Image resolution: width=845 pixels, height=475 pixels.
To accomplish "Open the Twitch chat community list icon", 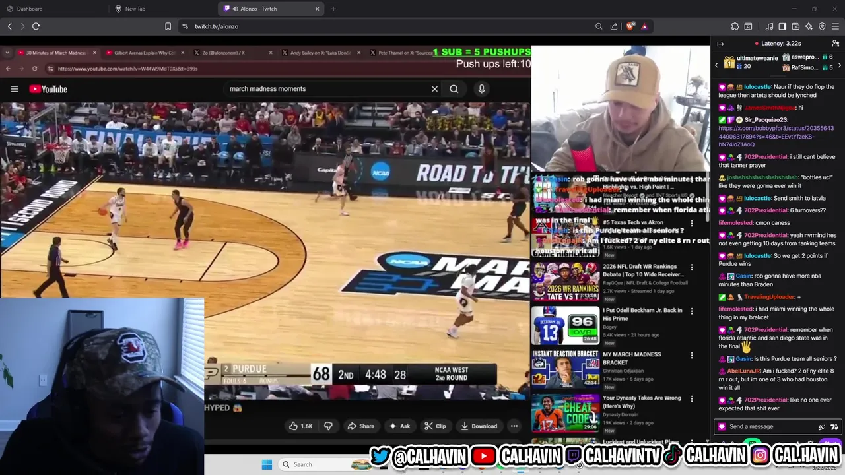I will click(835, 44).
